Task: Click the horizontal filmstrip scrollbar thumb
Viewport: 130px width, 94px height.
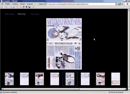Action: tap(42, 89)
